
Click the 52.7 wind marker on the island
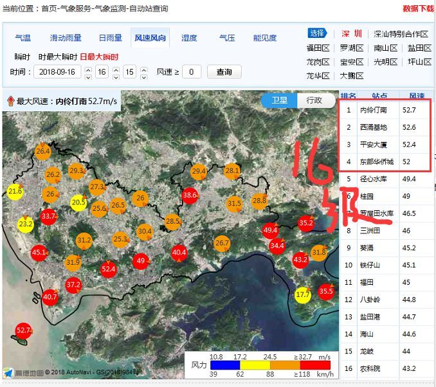pos(23,330)
